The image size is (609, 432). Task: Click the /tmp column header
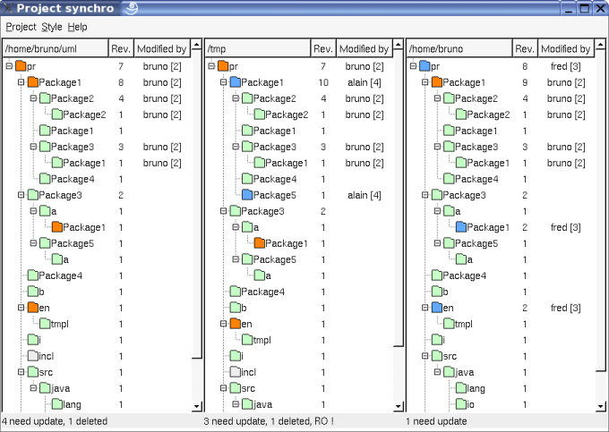258,48
